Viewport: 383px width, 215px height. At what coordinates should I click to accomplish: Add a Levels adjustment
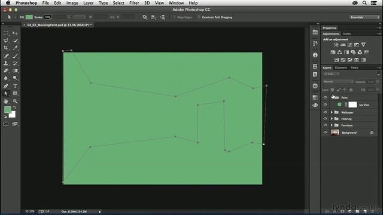343,45
